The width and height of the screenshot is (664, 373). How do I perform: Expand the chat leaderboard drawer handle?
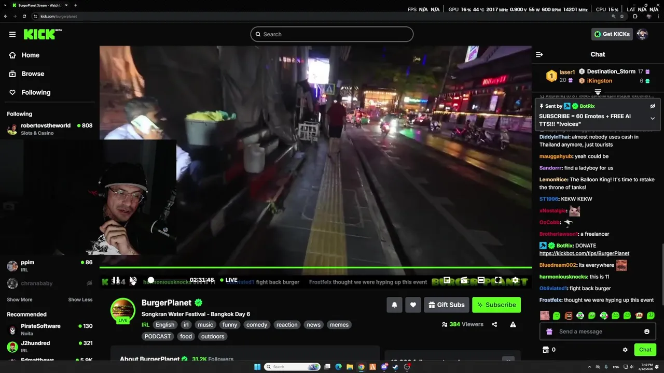(598, 92)
